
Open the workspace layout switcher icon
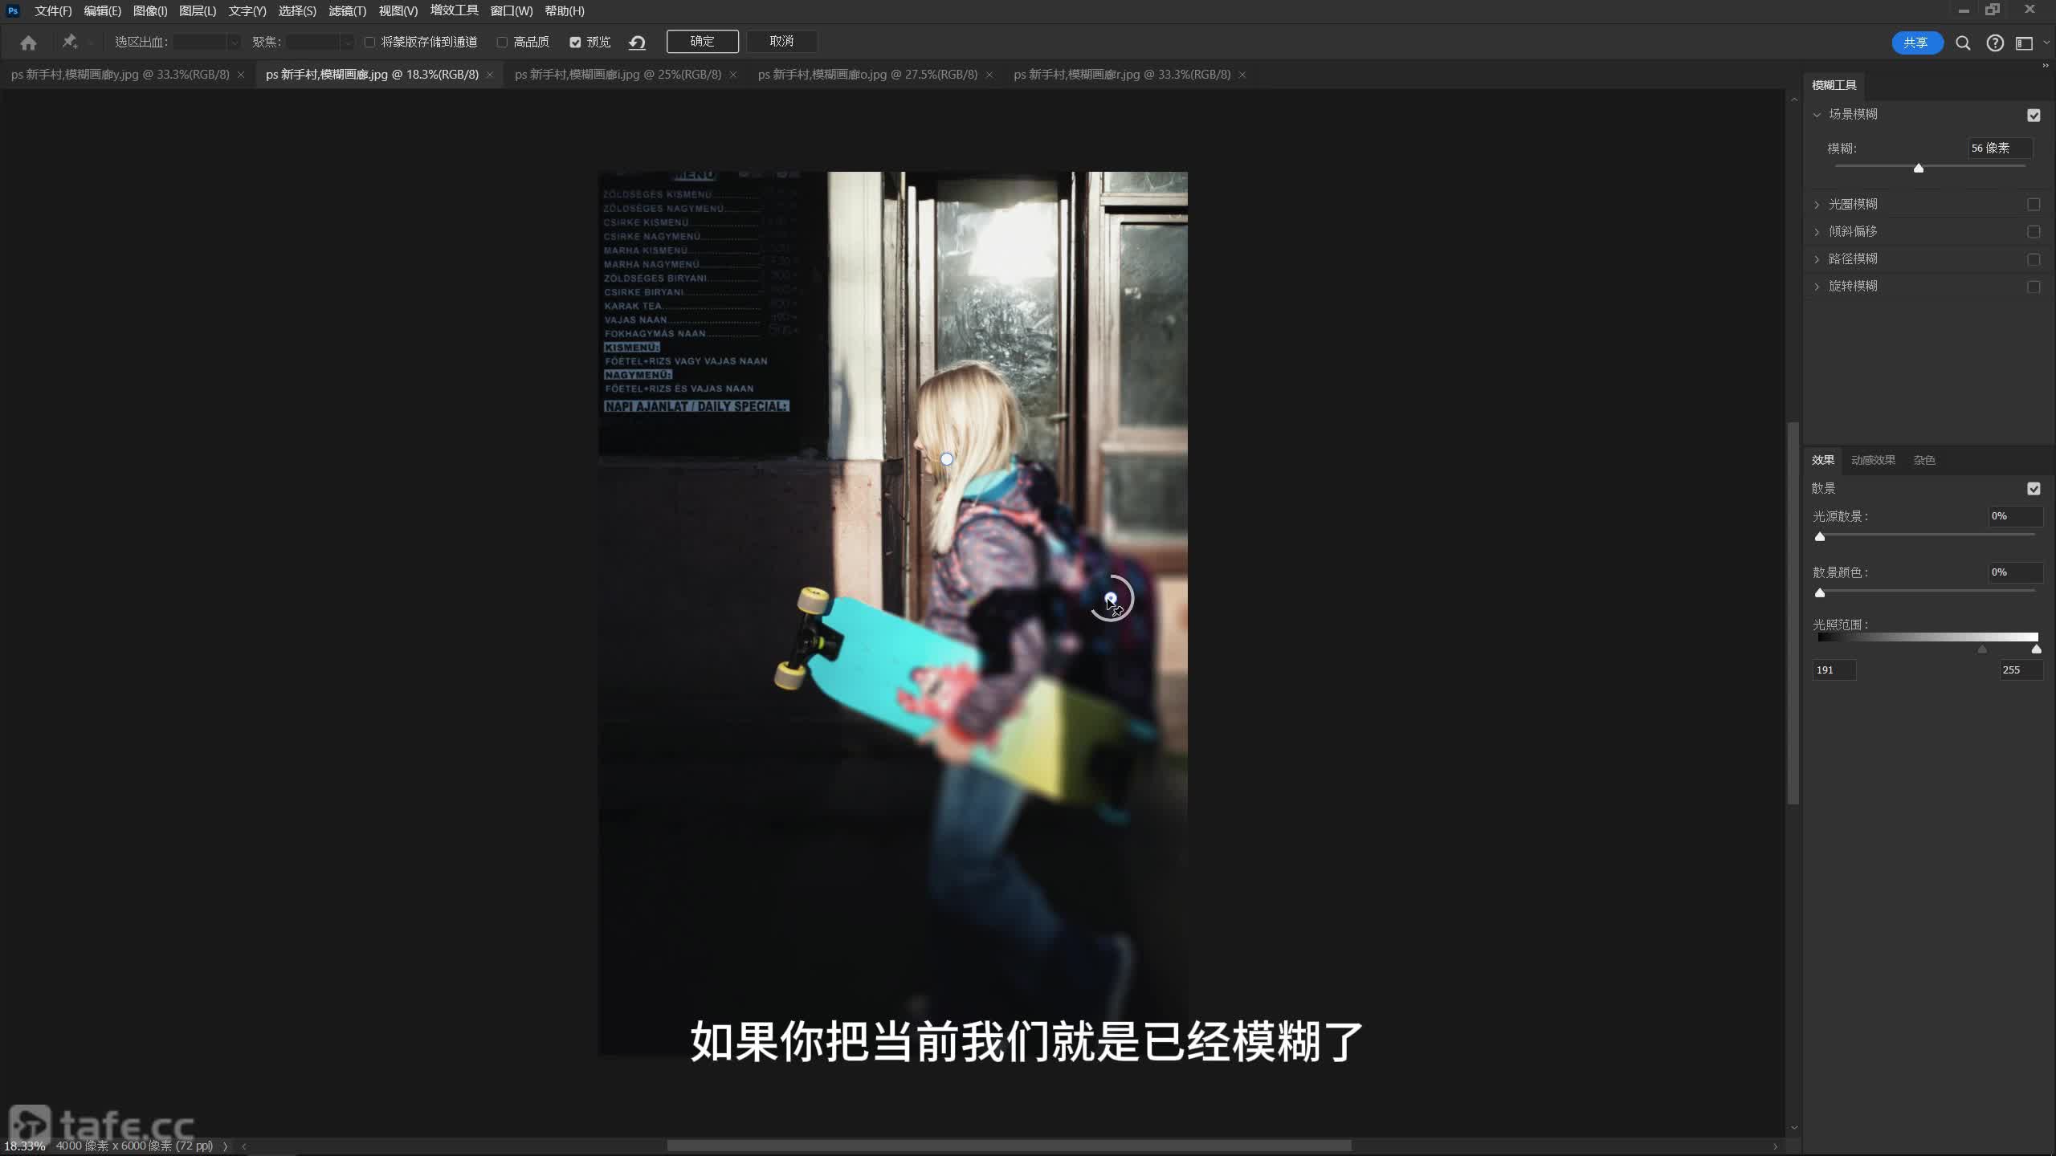point(2024,43)
